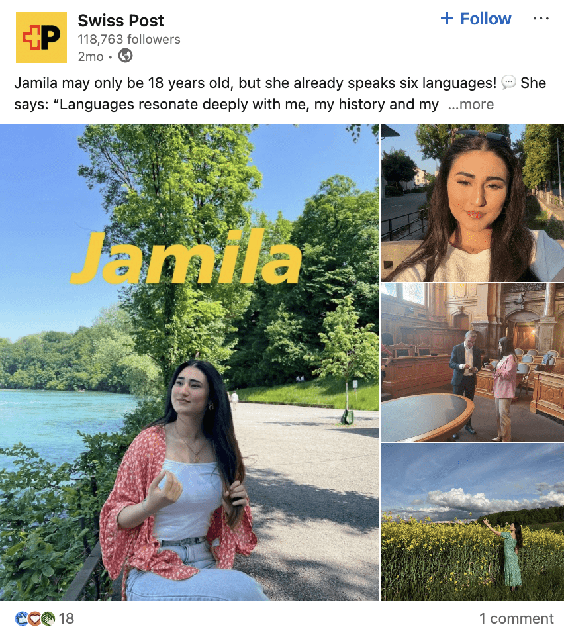Viewport: 564px width, 633px height.
Task: Open the reactions count of 18
Action: pos(66,618)
